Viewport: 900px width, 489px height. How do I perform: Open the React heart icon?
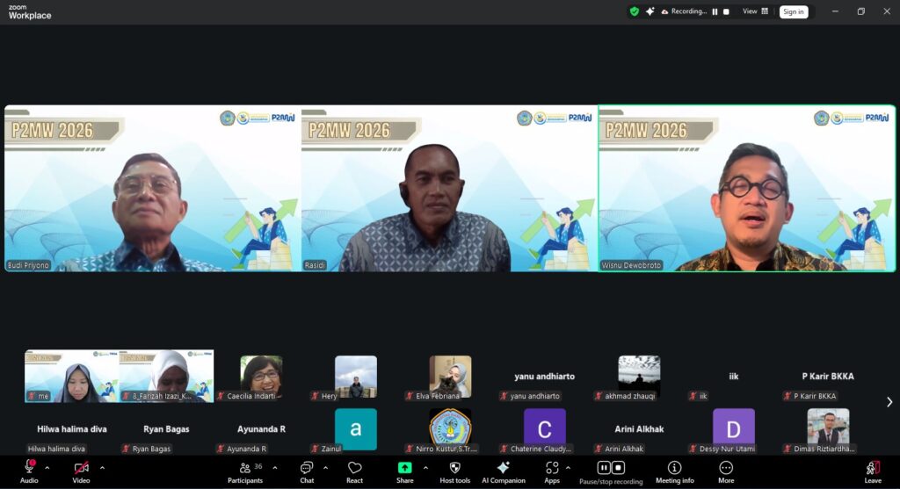pos(354,468)
